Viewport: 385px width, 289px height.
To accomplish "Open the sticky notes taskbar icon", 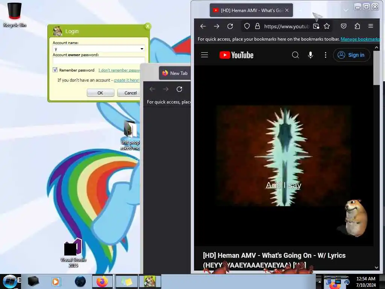I will (x=126, y=281).
